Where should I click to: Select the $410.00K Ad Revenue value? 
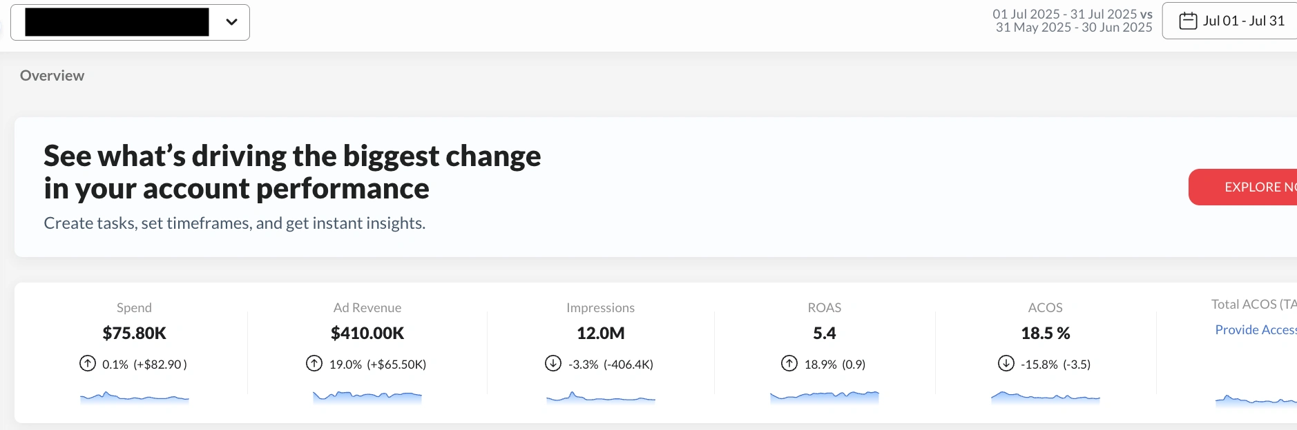[x=367, y=334]
